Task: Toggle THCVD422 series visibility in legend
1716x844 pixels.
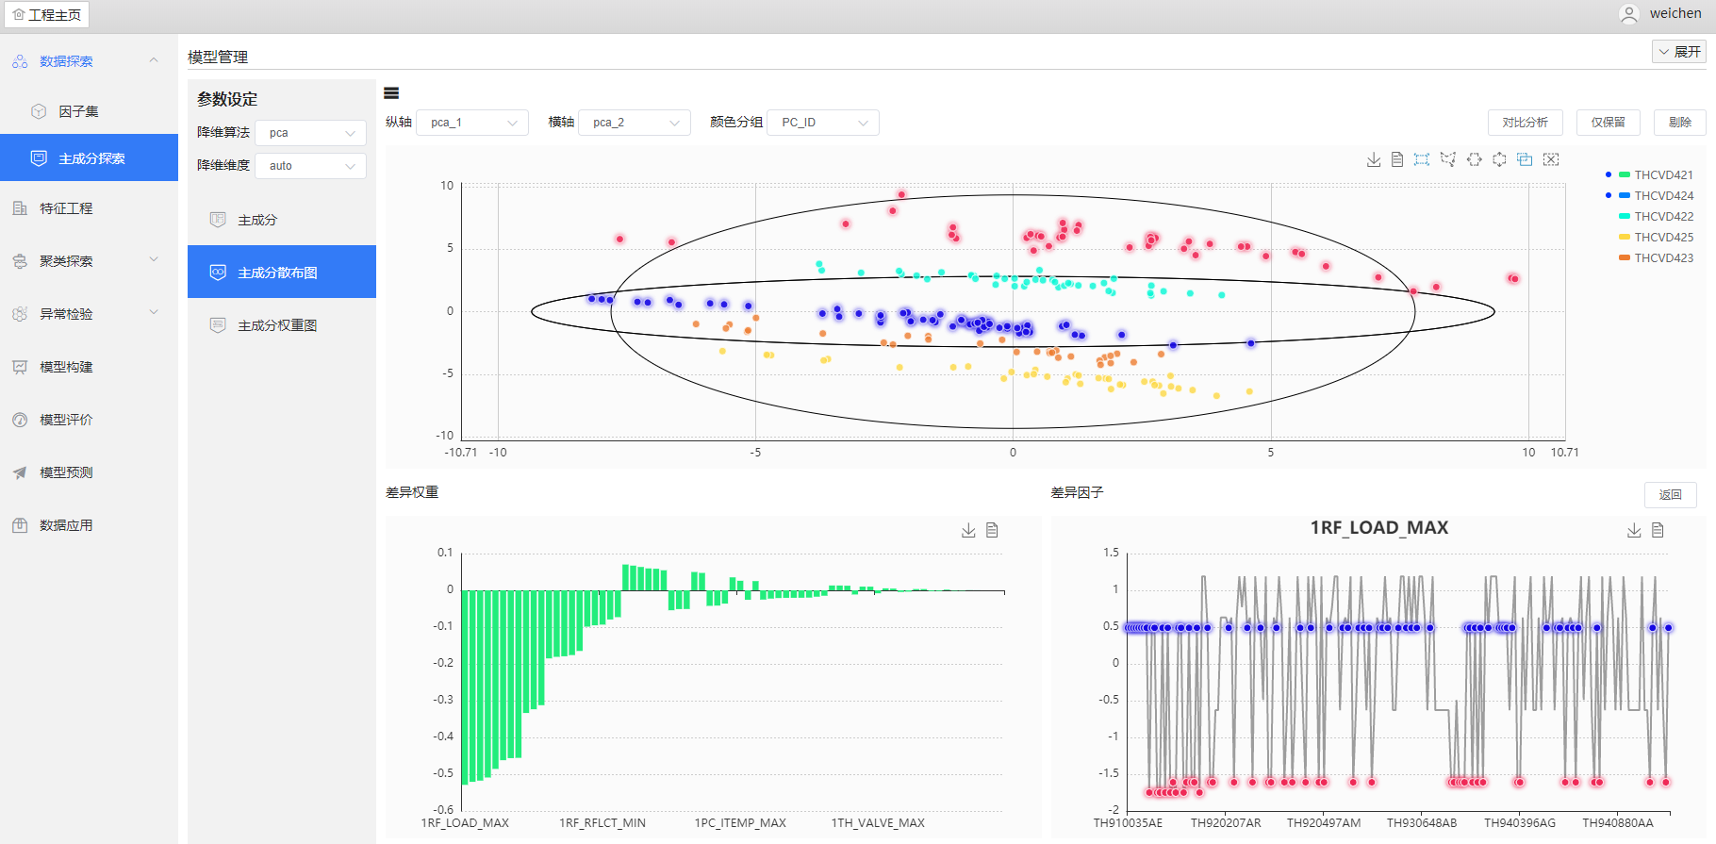Action: 1662,217
